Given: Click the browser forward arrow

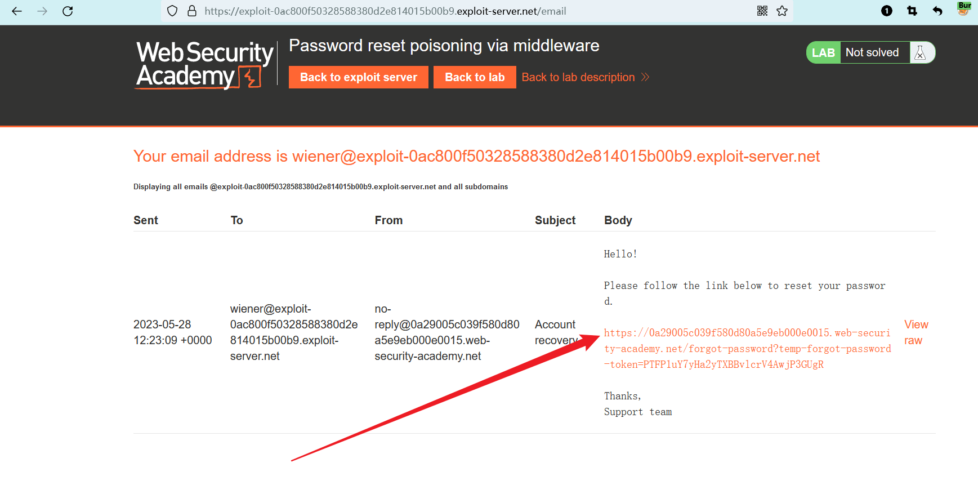Looking at the screenshot, I should (42, 11).
